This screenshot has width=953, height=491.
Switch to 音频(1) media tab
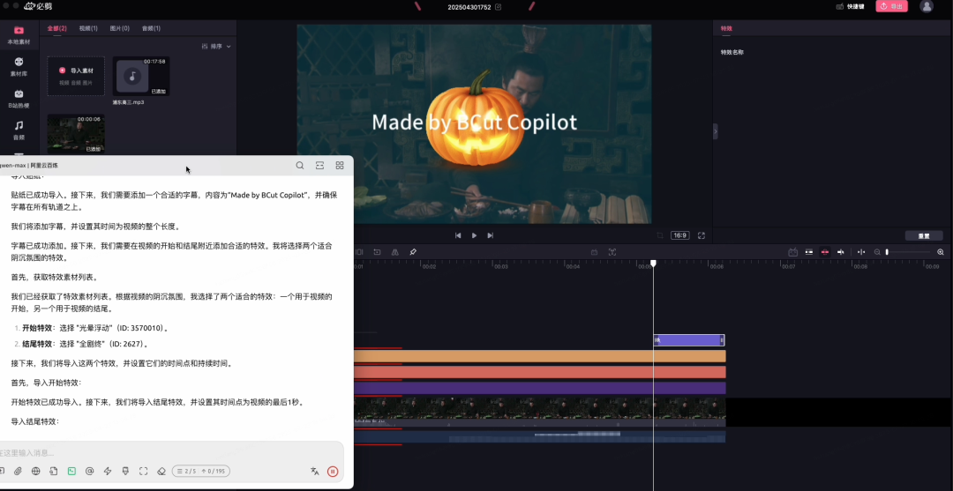pyautogui.click(x=152, y=28)
